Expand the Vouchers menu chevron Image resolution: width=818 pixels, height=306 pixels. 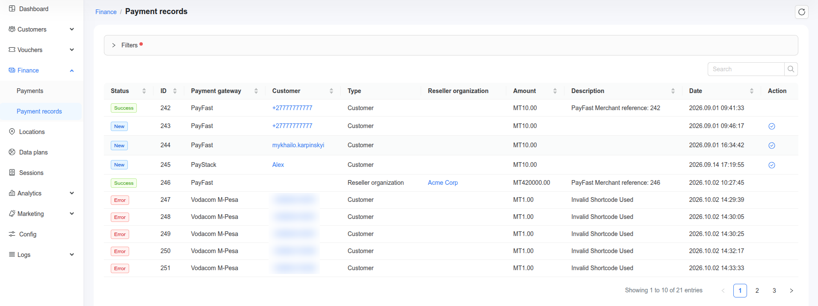tap(72, 50)
